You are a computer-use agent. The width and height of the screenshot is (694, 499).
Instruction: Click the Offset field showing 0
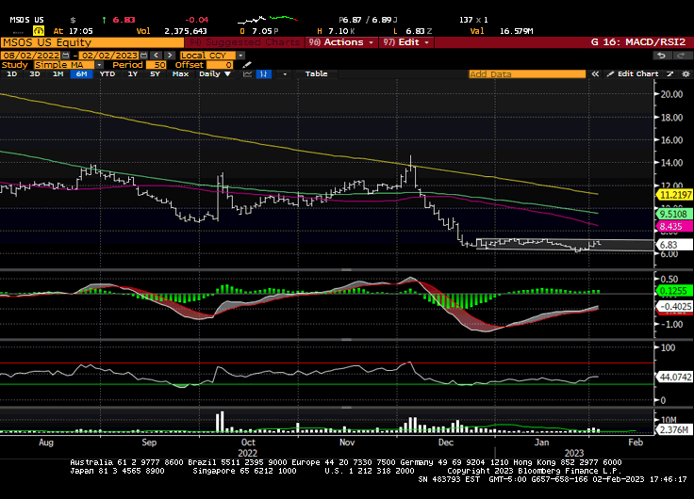(x=220, y=65)
